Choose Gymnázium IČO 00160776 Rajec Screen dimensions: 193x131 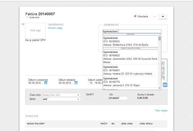coord(130,82)
